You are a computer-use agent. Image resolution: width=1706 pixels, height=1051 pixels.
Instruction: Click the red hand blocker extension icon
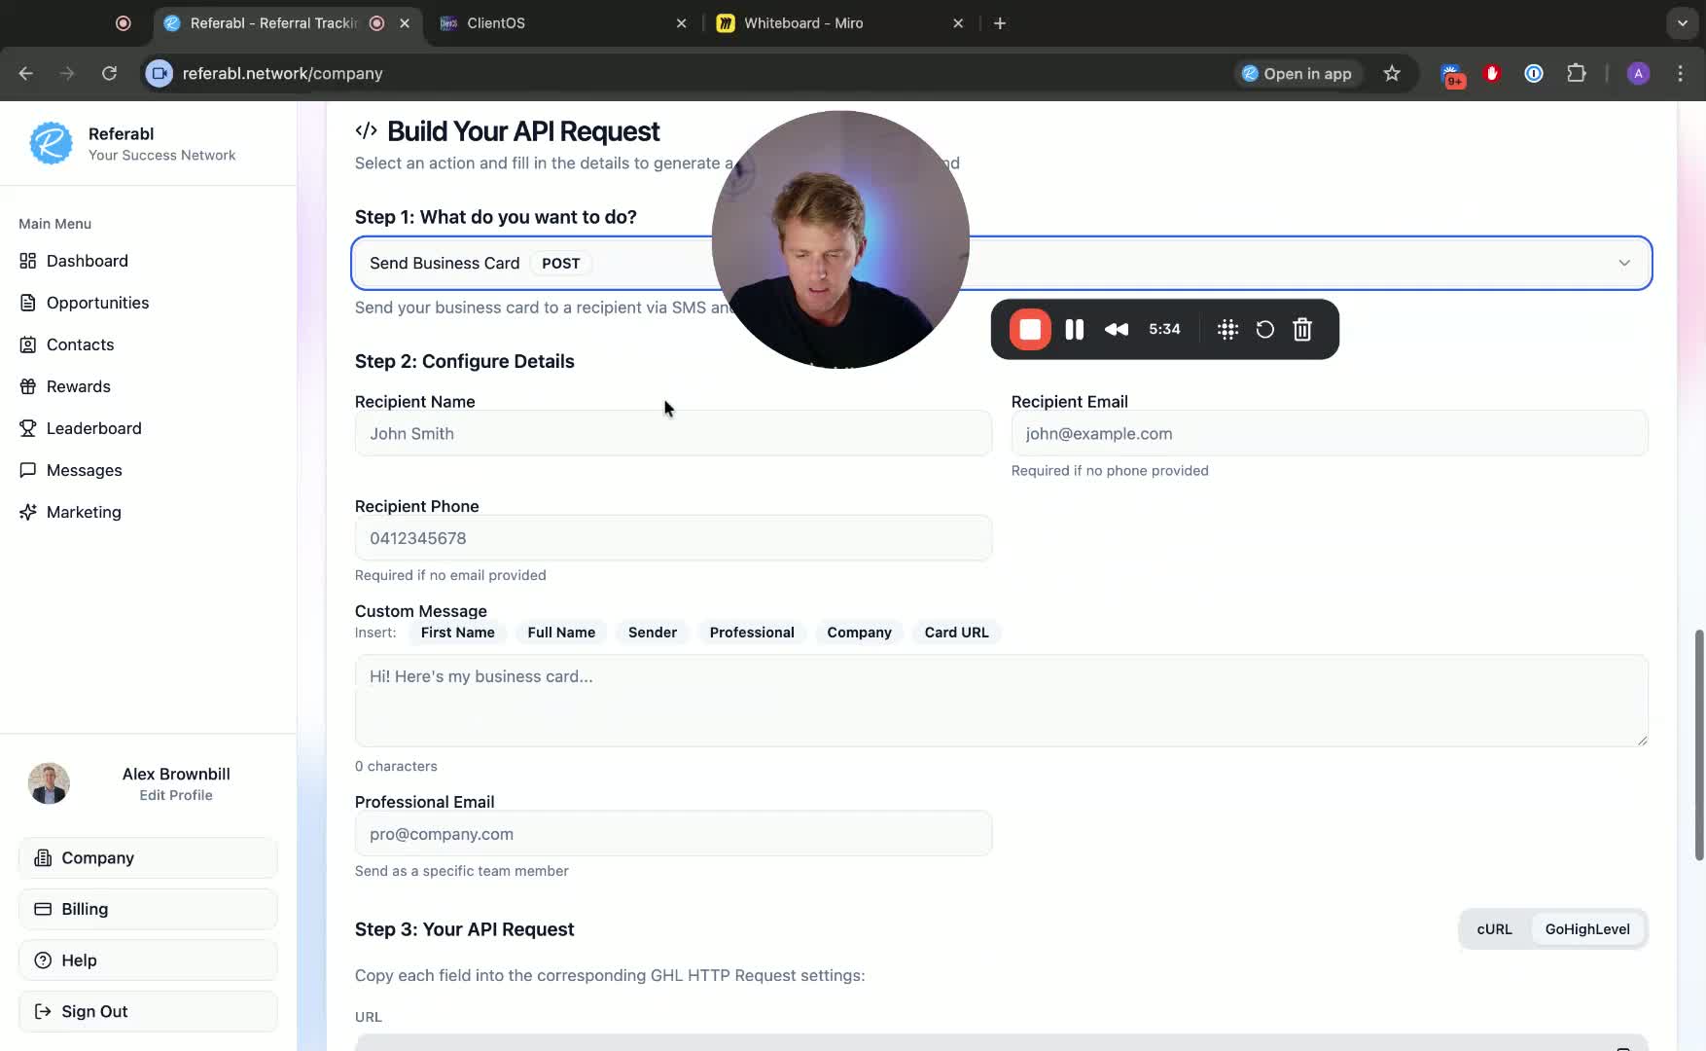coord(1492,73)
